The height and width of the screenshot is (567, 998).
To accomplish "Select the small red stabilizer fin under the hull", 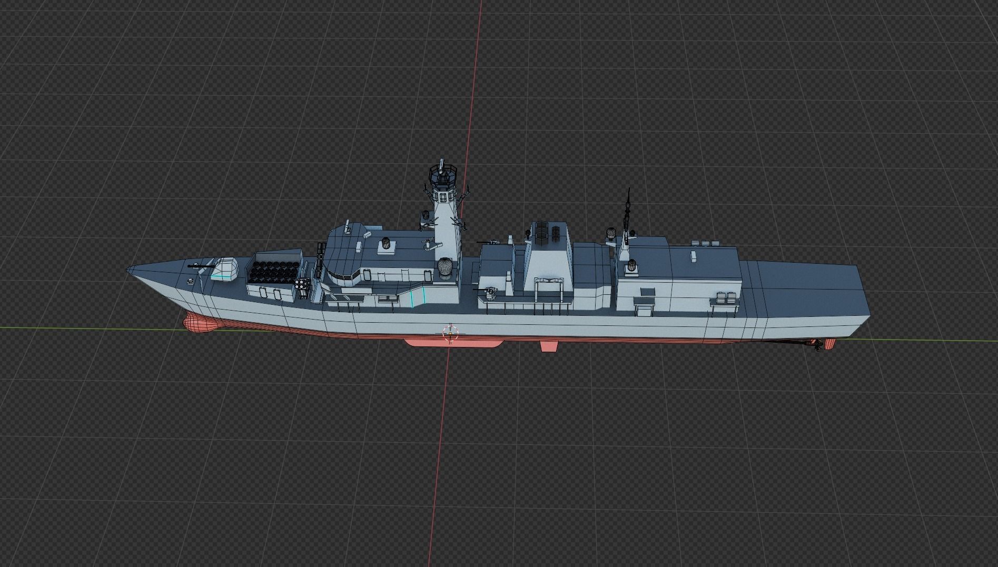I will coord(549,346).
